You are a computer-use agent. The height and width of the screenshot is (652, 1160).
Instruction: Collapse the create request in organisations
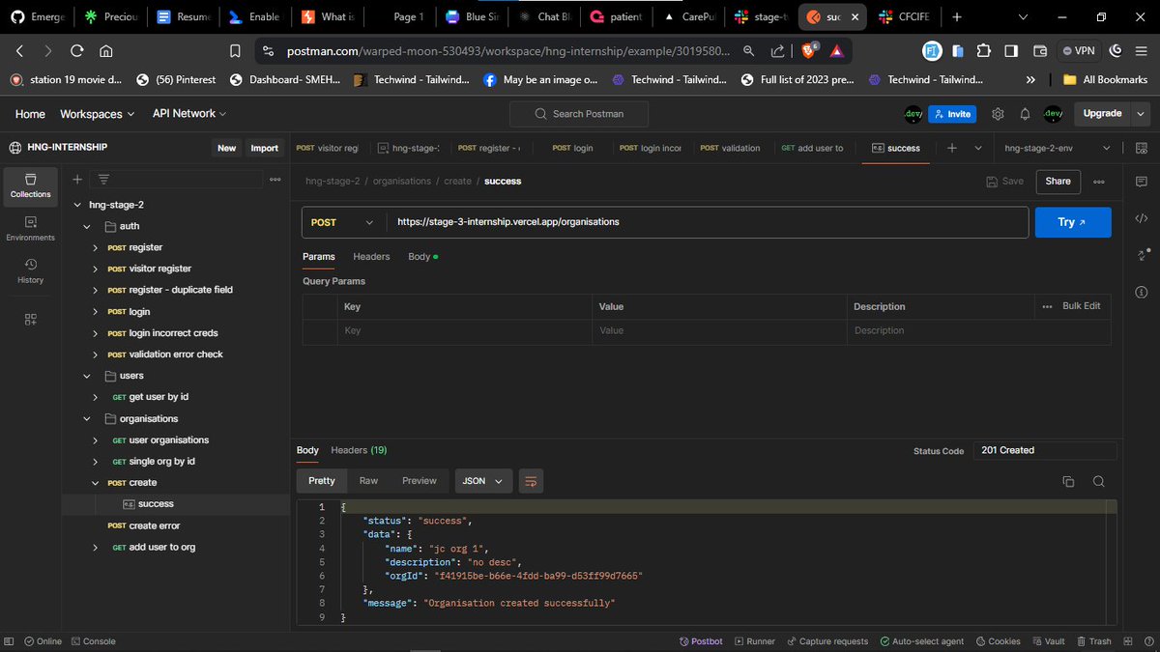pos(96,483)
